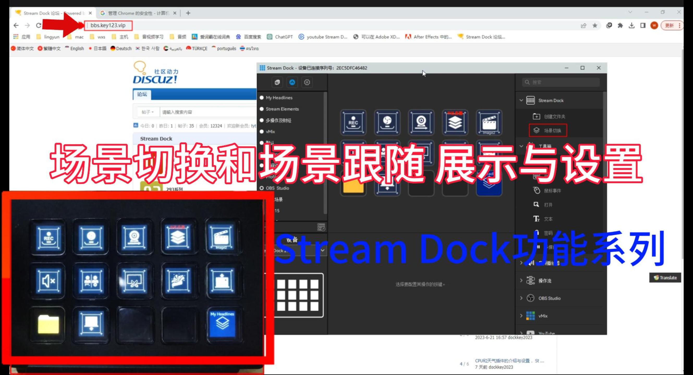This screenshot has width=693, height=375.
Task: Select the 打开 open action
Action: tap(543, 205)
